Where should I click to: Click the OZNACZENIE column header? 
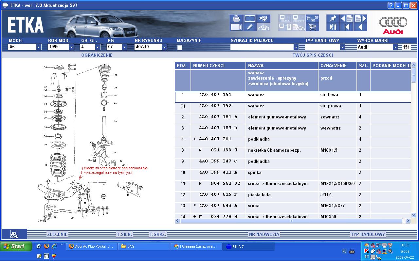tap(337, 66)
